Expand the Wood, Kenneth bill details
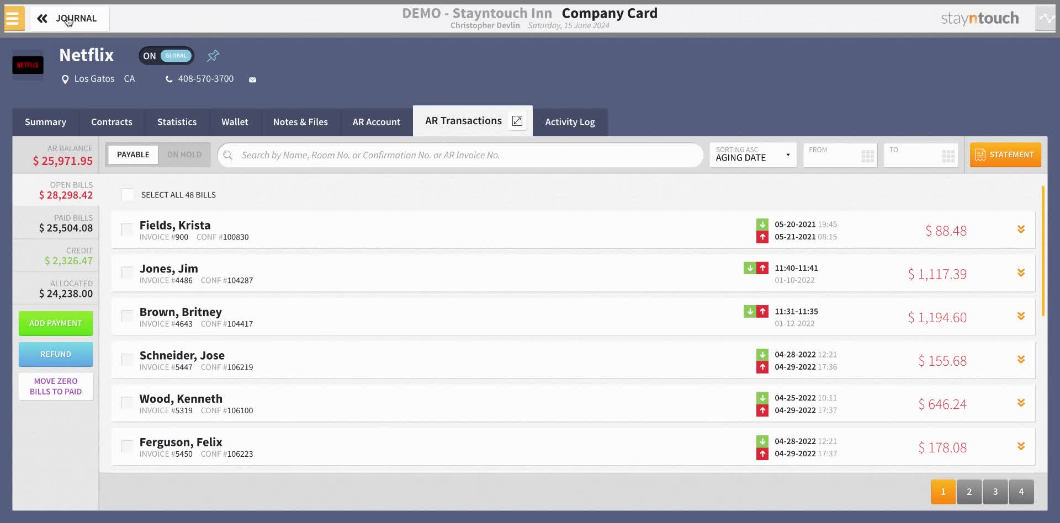Image resolution: width=1060 pixels, height=523 pixels. [1021, 403]
